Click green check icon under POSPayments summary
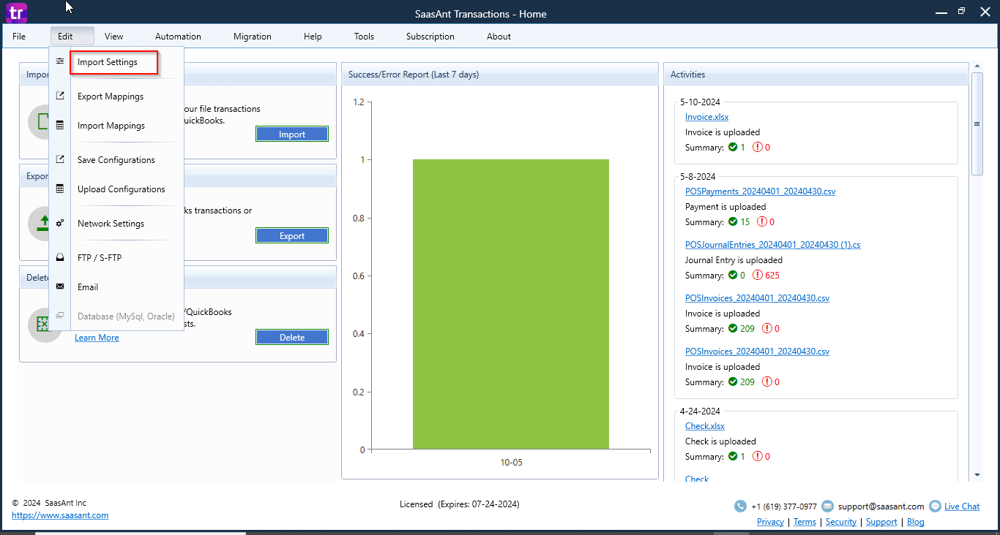 732,221
